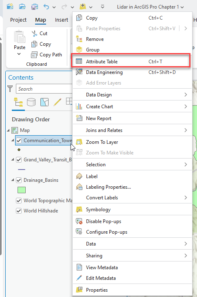Open the Sharing submenu

point(132,255)
